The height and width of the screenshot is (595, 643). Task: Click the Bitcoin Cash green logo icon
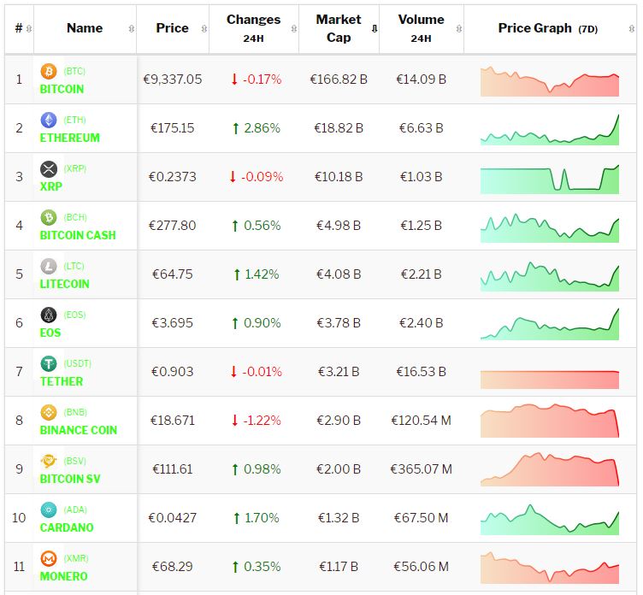(x=49, y=218)
